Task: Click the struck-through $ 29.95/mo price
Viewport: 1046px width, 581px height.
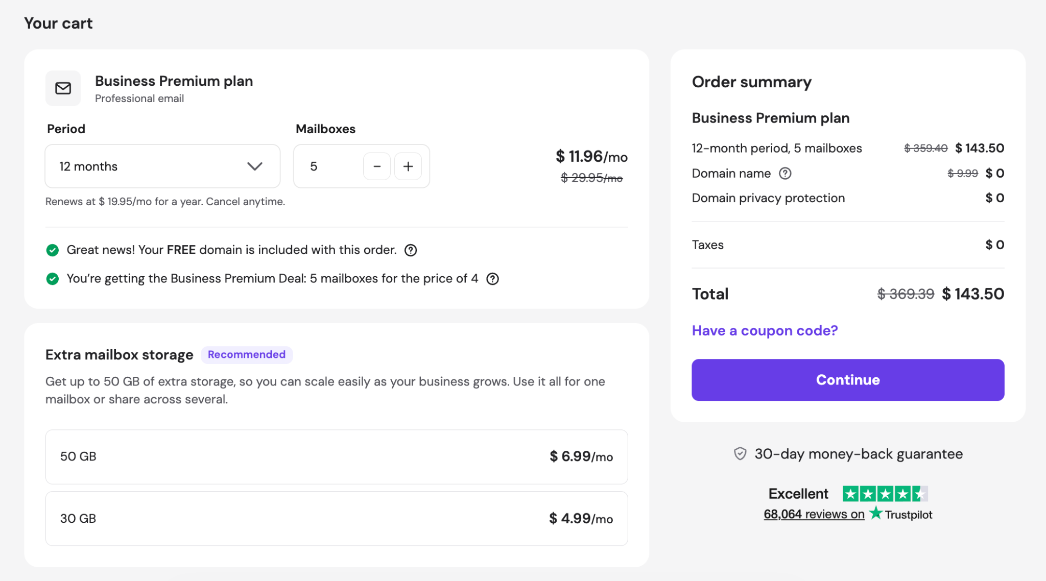Action: click(591, 178)
